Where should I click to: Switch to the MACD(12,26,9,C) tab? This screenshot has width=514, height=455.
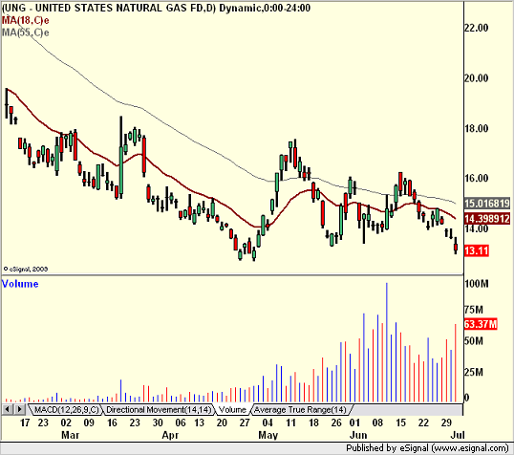coord(66,410)
